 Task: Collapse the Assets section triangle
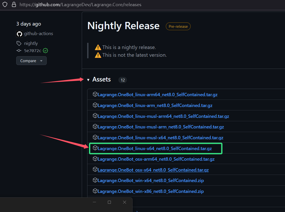88,80
